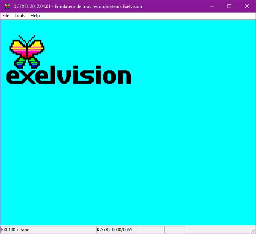Screen dimensions: 256x234
Task: Close the DCEXEL emulator window
Action: 247,6
